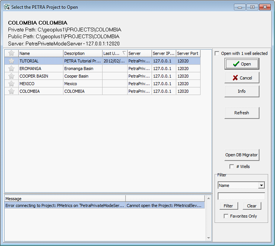Click the favorites star column header

click(11, 53)
